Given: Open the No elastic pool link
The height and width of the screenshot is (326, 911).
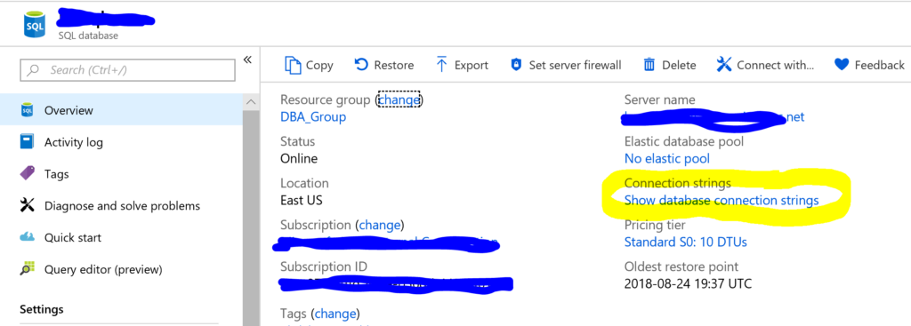Looking at the screenshot, I should coord(667,158).
